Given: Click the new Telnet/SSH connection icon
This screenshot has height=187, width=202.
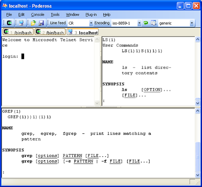Looking at the screenshot, I should pos(21,23).
